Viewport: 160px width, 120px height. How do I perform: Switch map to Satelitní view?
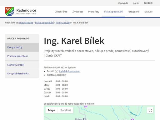point(66,110)
